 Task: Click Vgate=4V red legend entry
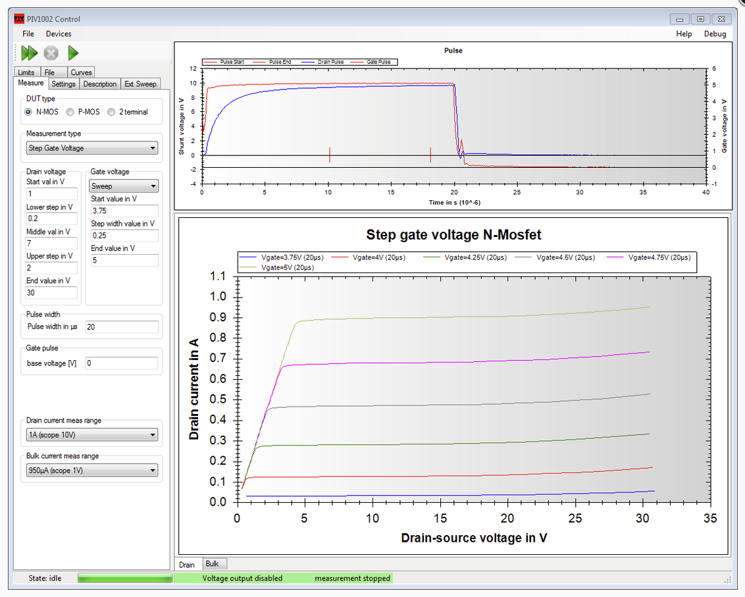click(369, 257)
